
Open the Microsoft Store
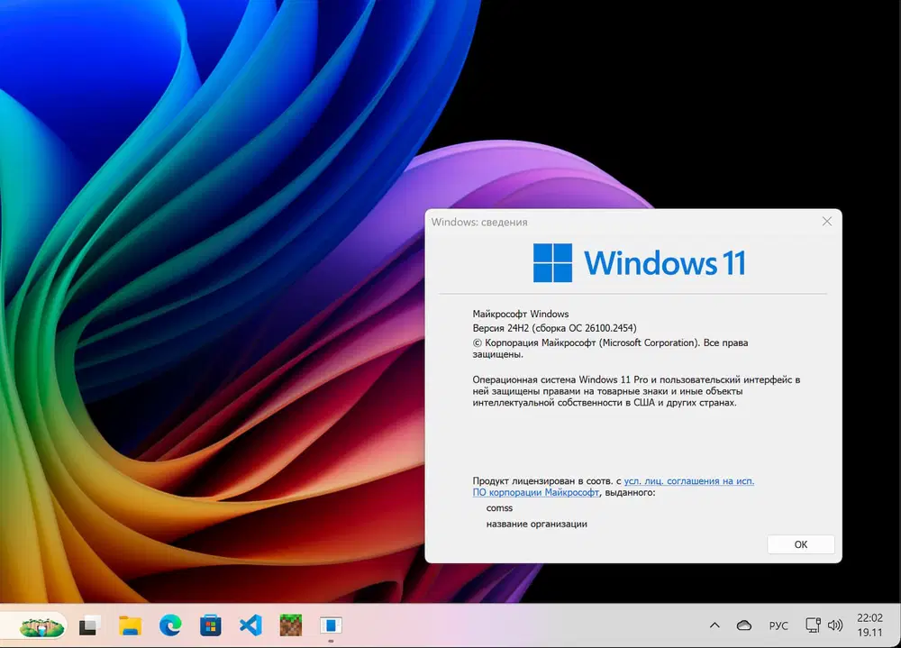point(210,625)
